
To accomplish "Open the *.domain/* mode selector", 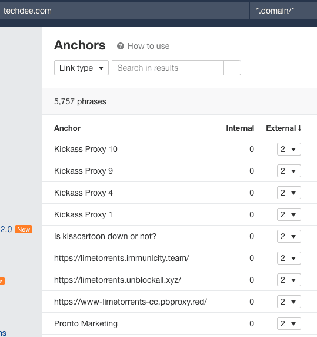I will point(283,11).
